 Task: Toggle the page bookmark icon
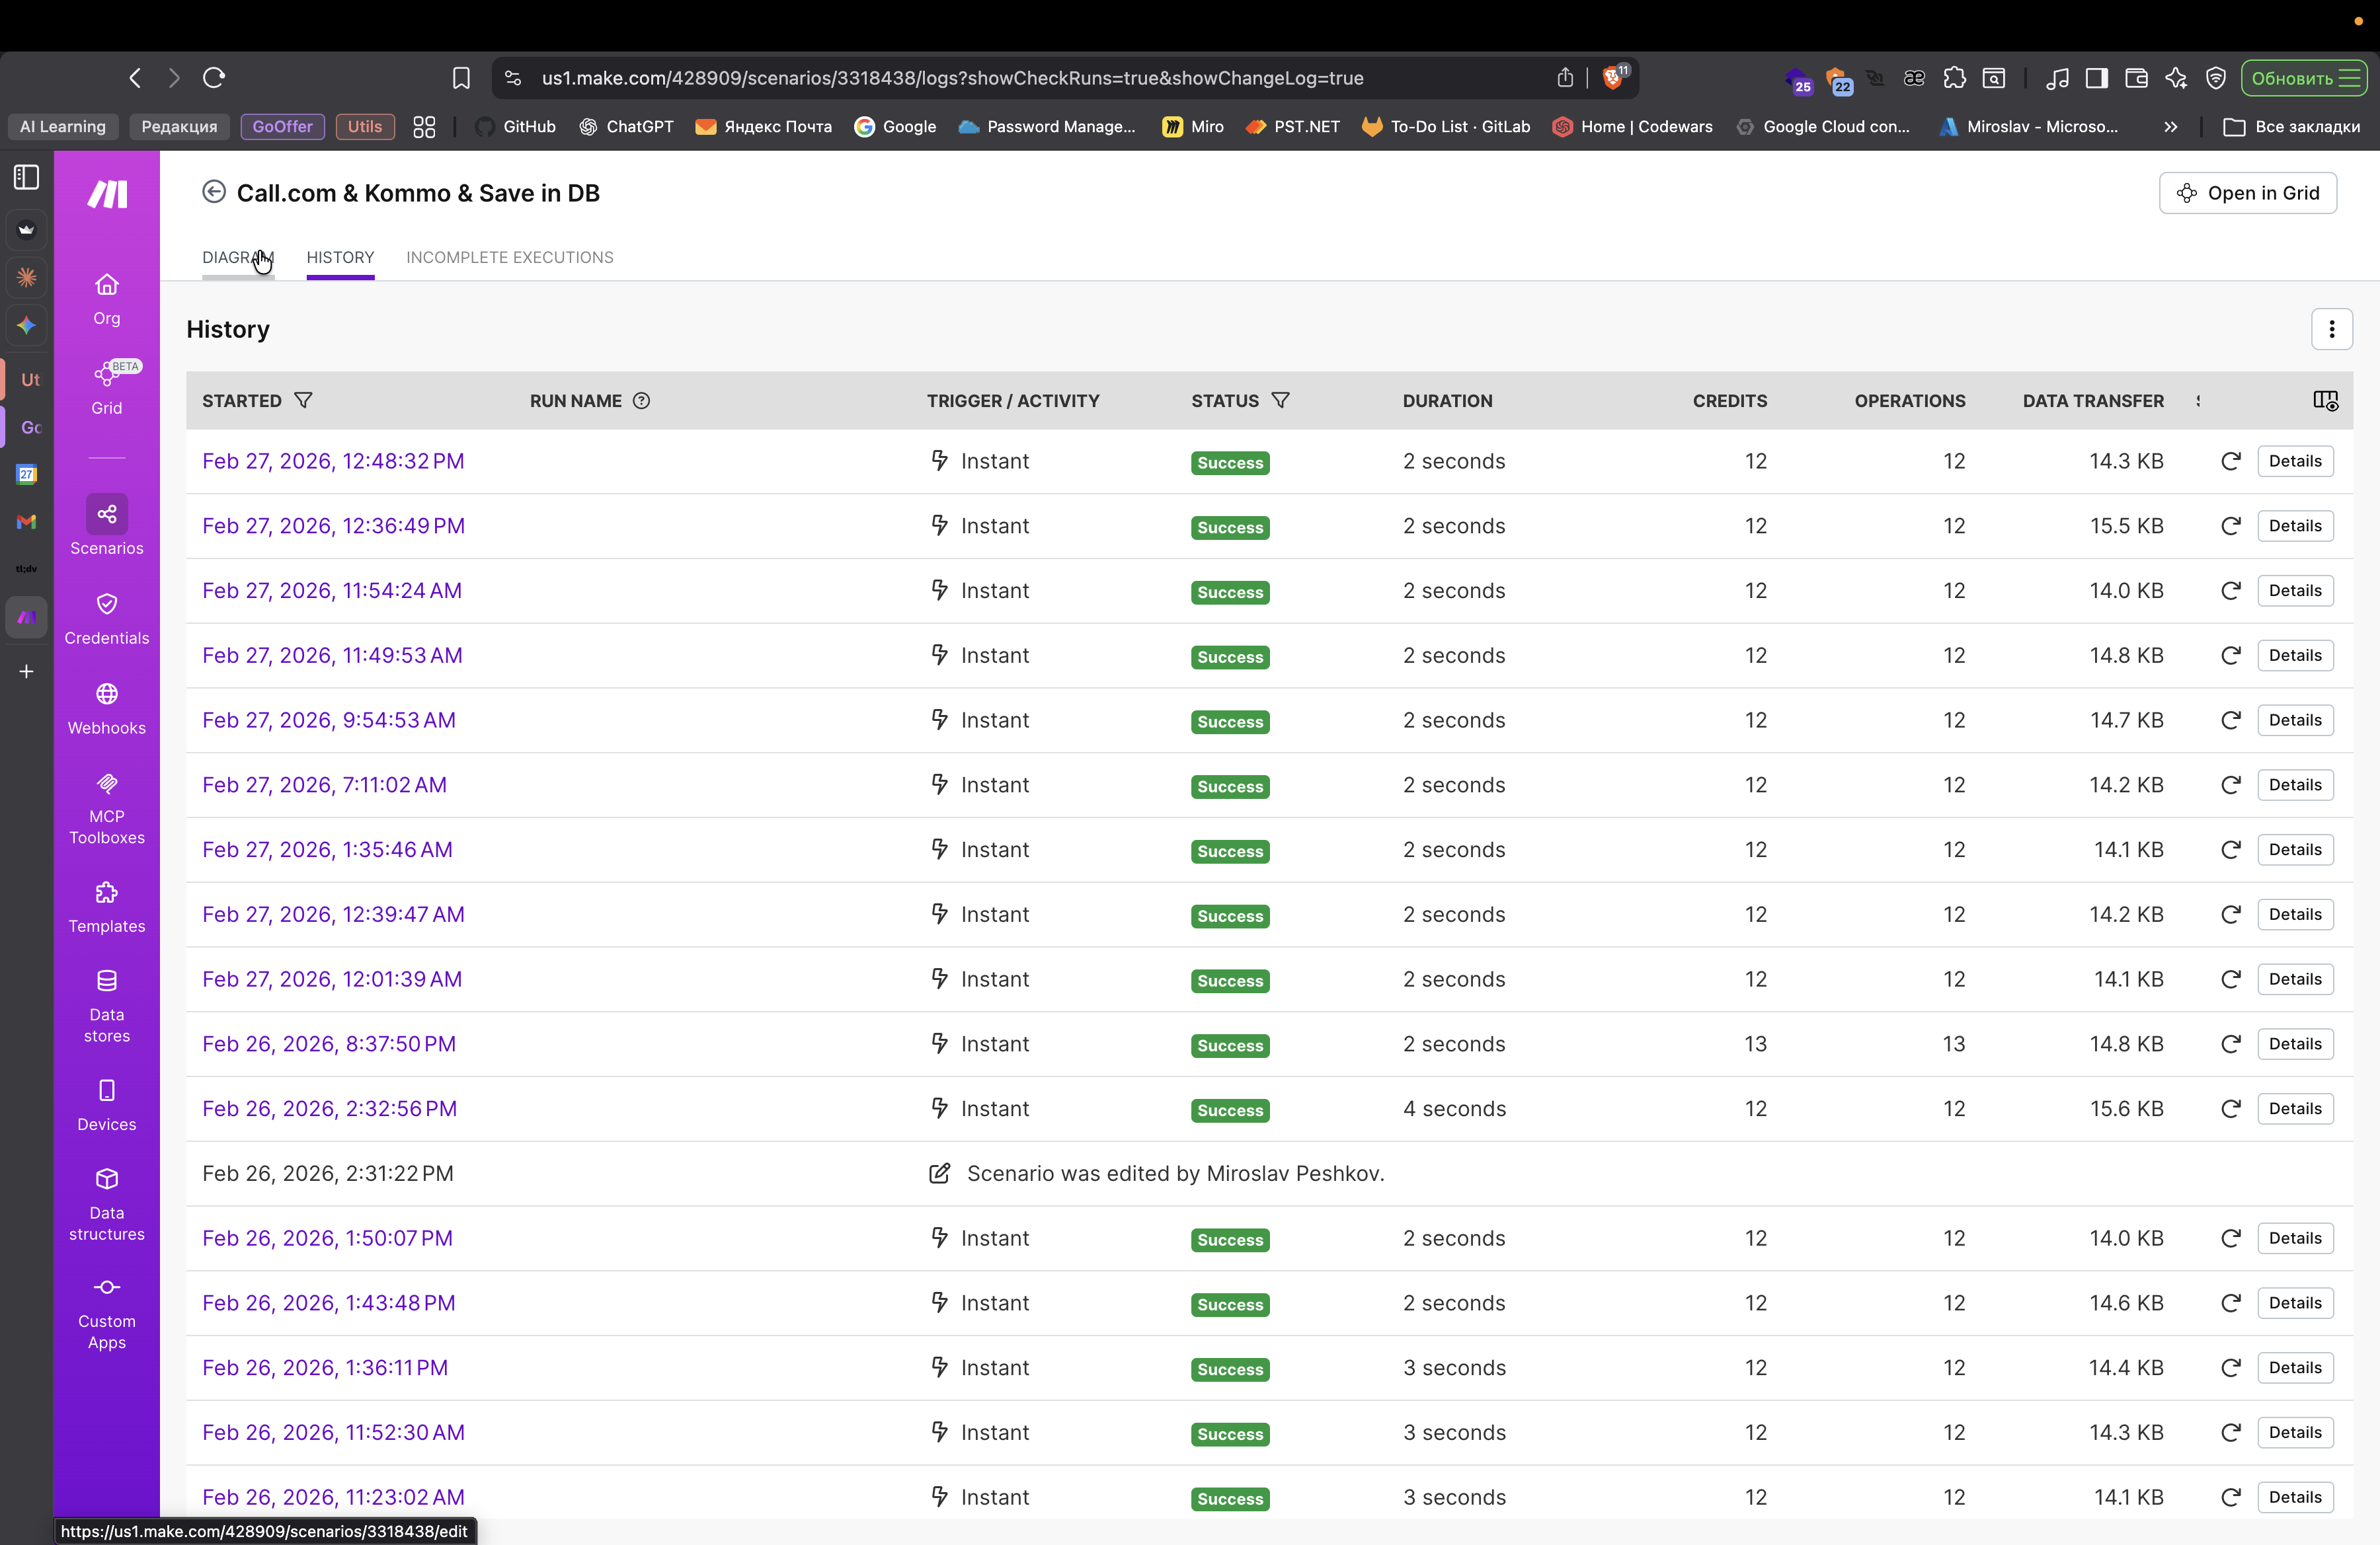pos(461,78)
